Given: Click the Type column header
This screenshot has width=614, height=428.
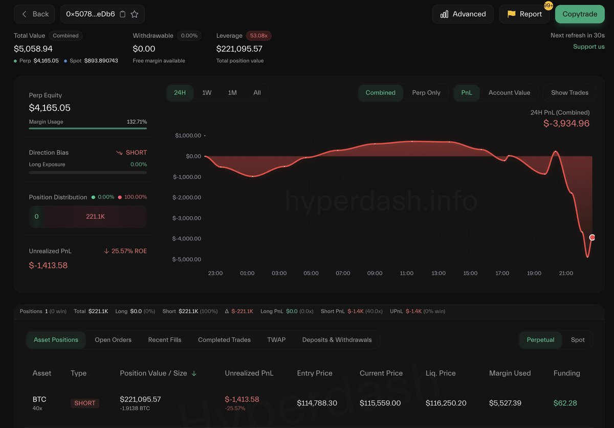Looking at the screenshot, I should click(78, 373).
